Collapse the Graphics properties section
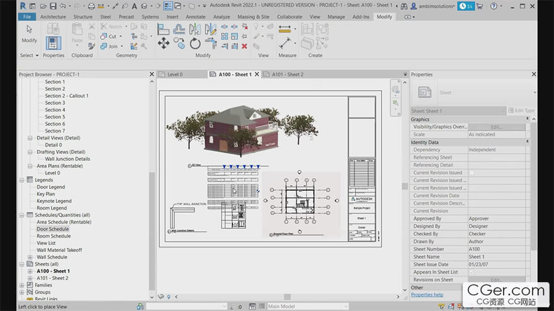The width and height of the screenshot is (554, 311). coord(528,119)
